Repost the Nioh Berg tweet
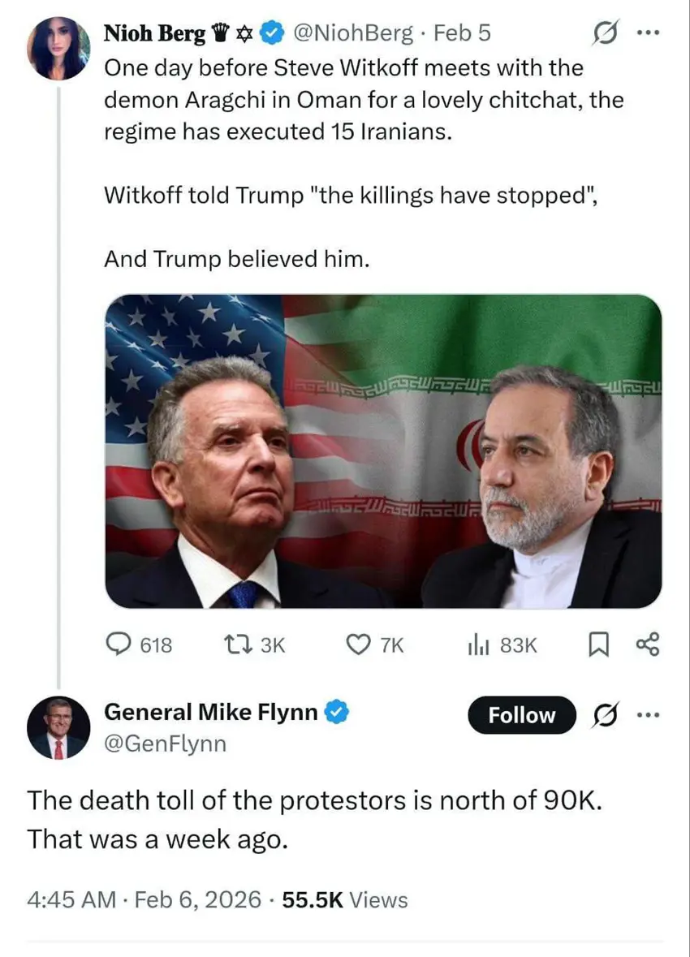The height and width of the screenshot is (957, 690). tap(235, 644)
